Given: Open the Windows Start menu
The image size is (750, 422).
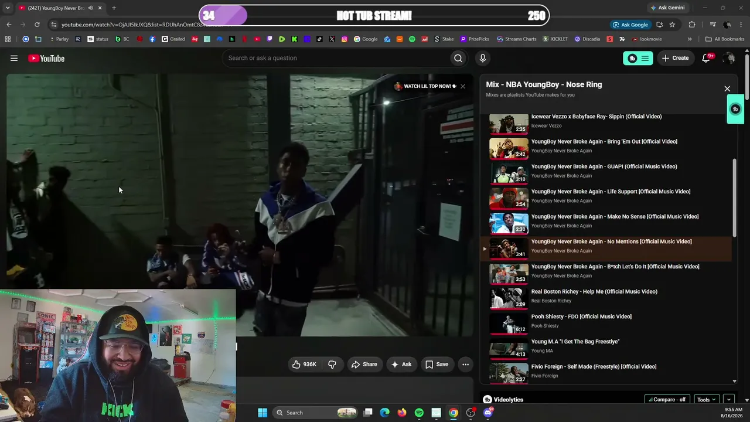Looking at the screenshot, I should tap(262, 413).
